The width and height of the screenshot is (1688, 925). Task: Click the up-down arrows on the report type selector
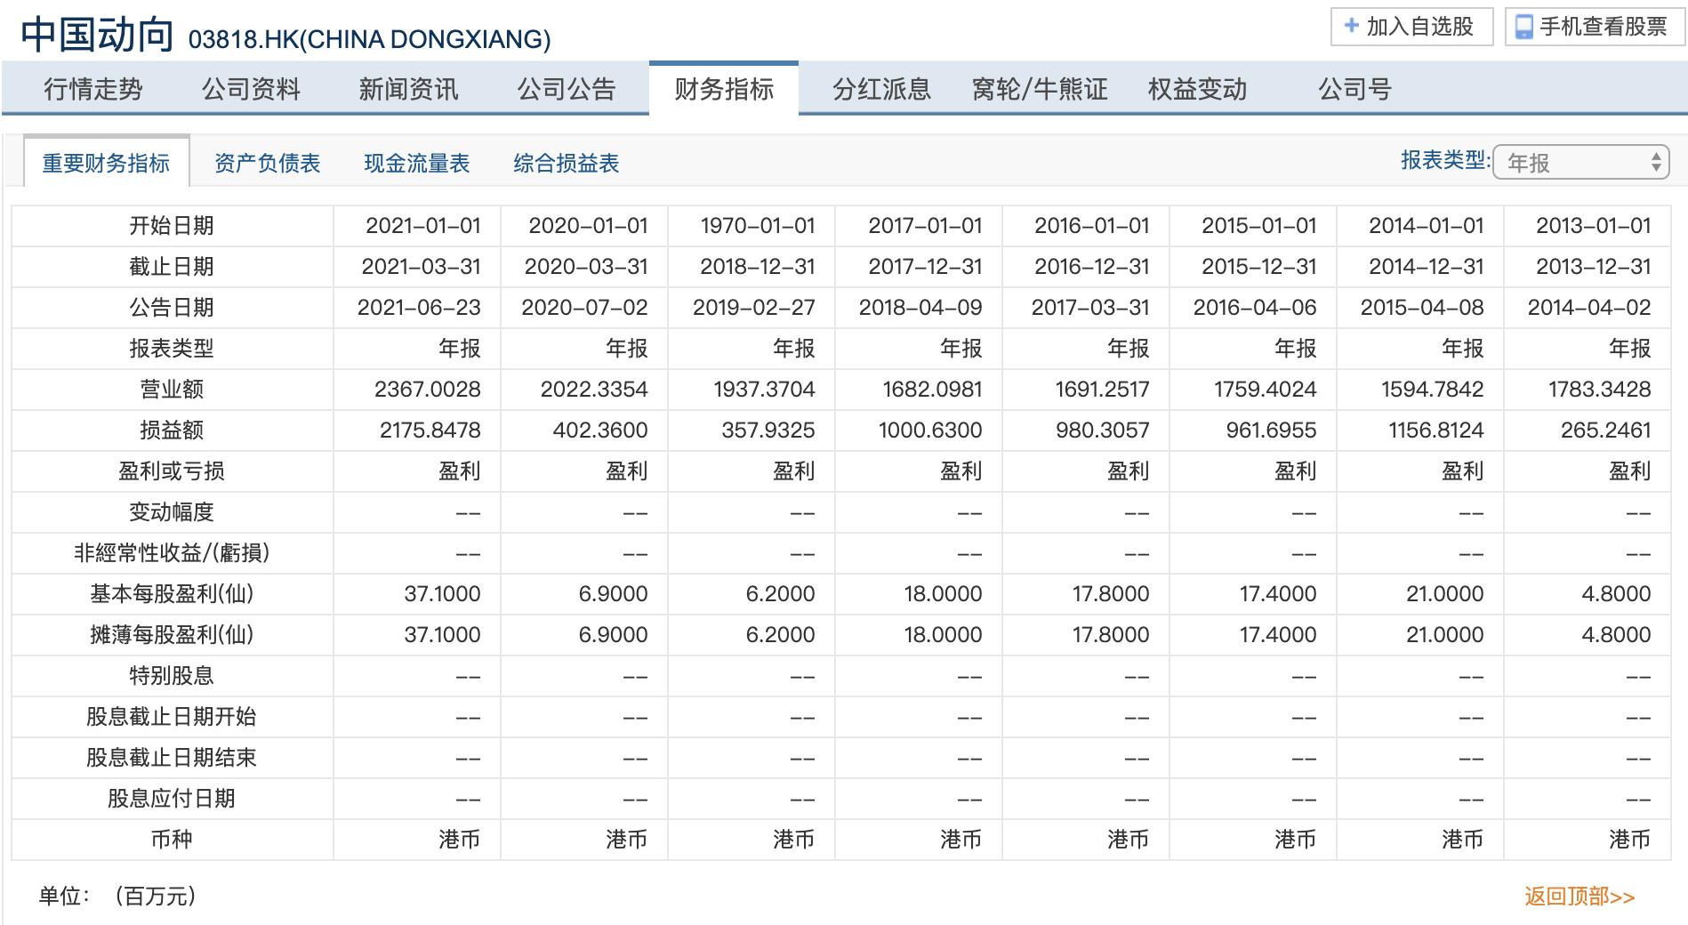pyautogui.click(x=1656, y=163)
